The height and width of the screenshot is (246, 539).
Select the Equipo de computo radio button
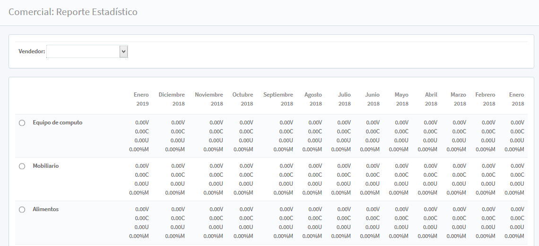pos(22,123)
